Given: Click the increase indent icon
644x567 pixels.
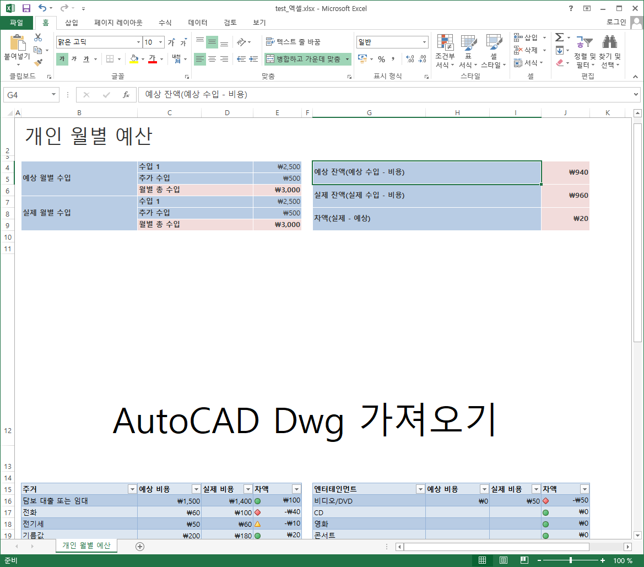Looking at the screenshot, I should pos(254,59).
